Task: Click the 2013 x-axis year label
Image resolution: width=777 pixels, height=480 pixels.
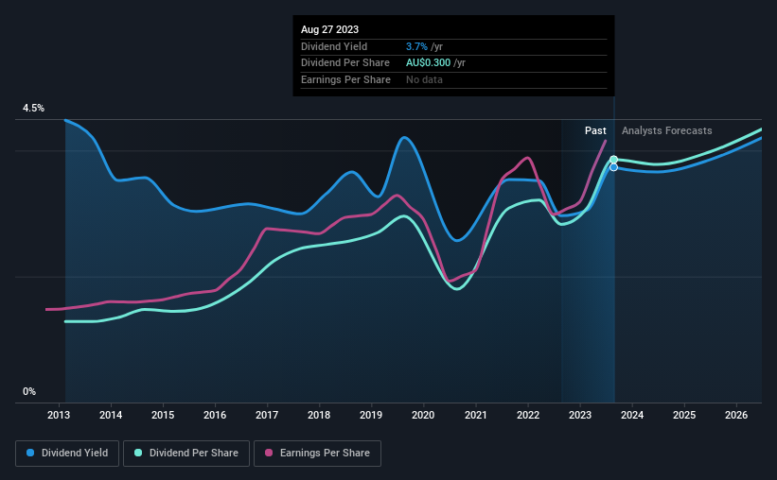Action: click(x=59, y=415)
